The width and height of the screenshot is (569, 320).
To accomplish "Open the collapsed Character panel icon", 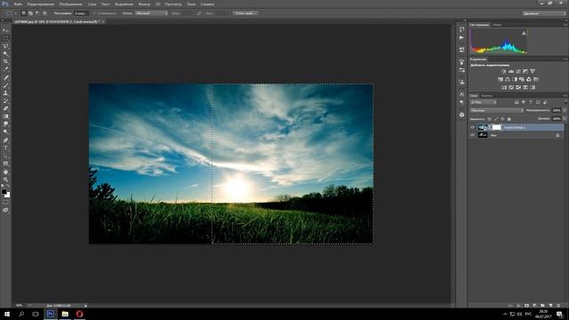I will [461, 94].
